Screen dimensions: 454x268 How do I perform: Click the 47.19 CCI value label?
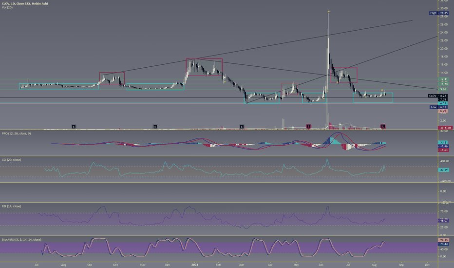click(444, 170)
